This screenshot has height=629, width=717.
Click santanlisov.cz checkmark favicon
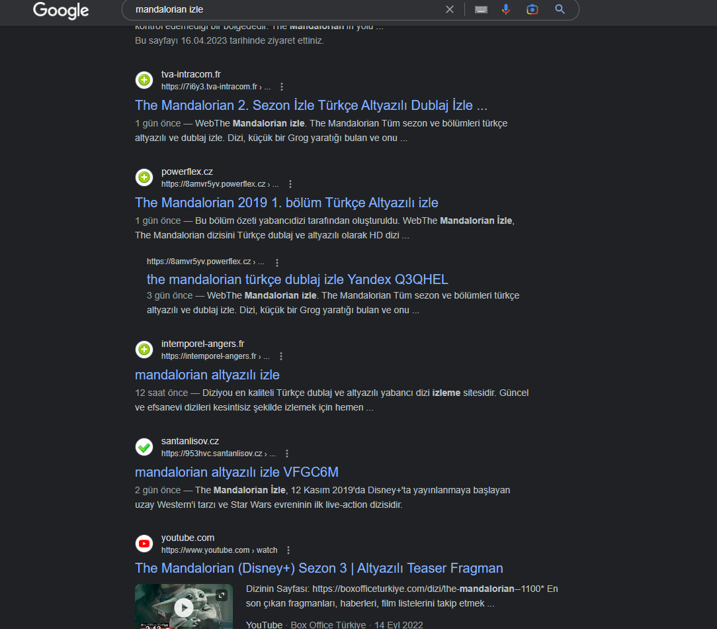[x=144, y=447]
